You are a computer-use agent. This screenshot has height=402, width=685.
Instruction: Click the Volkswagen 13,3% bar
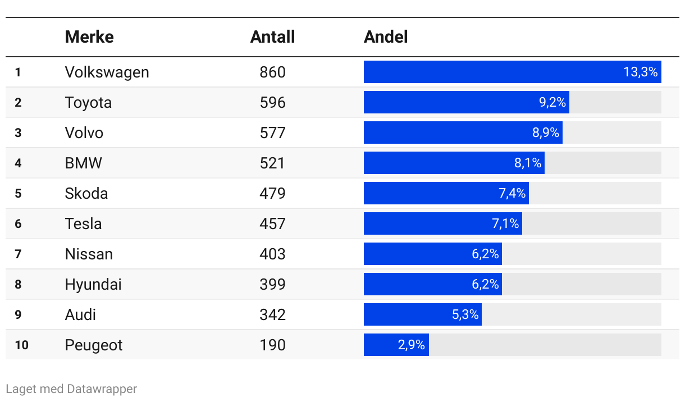click(513, 72)
